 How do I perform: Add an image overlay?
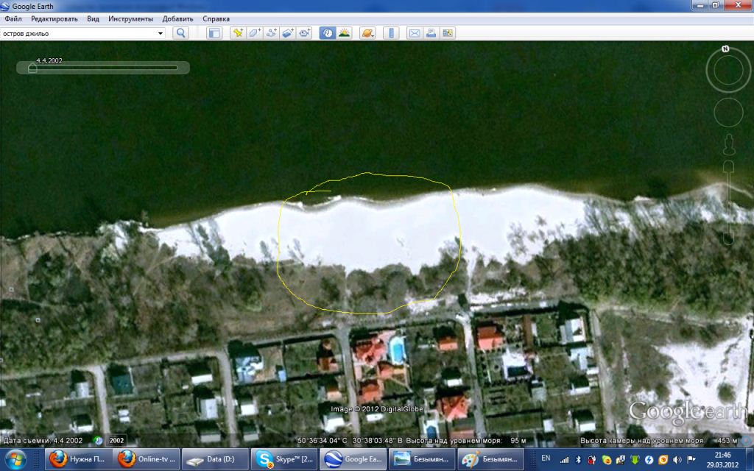pyautogui.click(x=289, y=33)
